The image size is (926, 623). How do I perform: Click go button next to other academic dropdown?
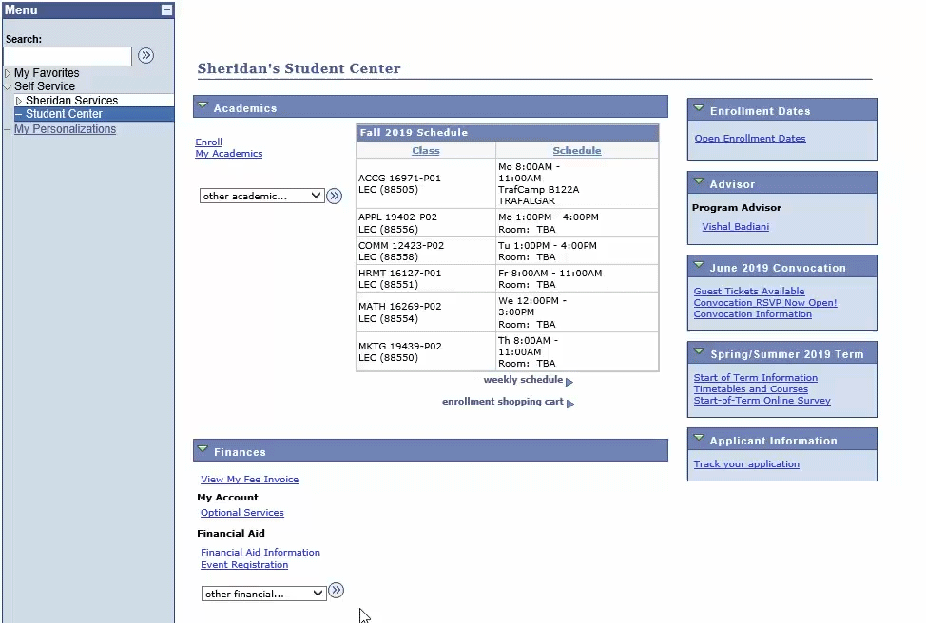click(335, 196)
